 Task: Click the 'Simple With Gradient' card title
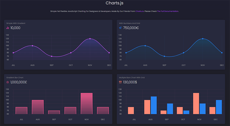(x=16, y=23)
